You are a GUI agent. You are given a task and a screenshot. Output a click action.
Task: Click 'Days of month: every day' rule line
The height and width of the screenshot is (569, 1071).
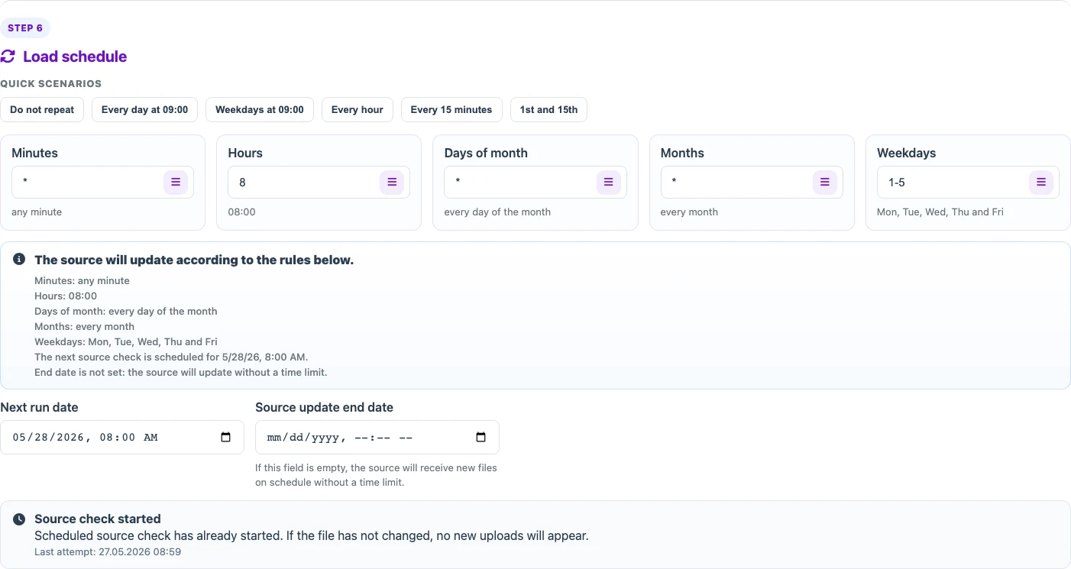pos(126,312)
